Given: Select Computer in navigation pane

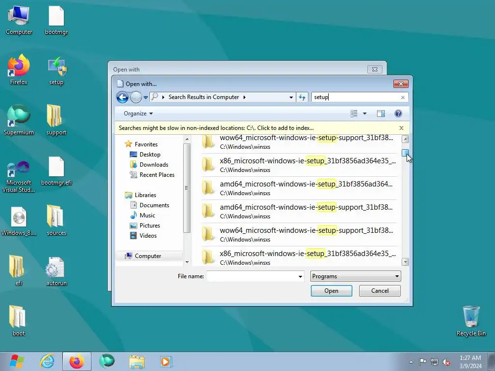Looking at the screenshot, I should click(x=148, y=256).
